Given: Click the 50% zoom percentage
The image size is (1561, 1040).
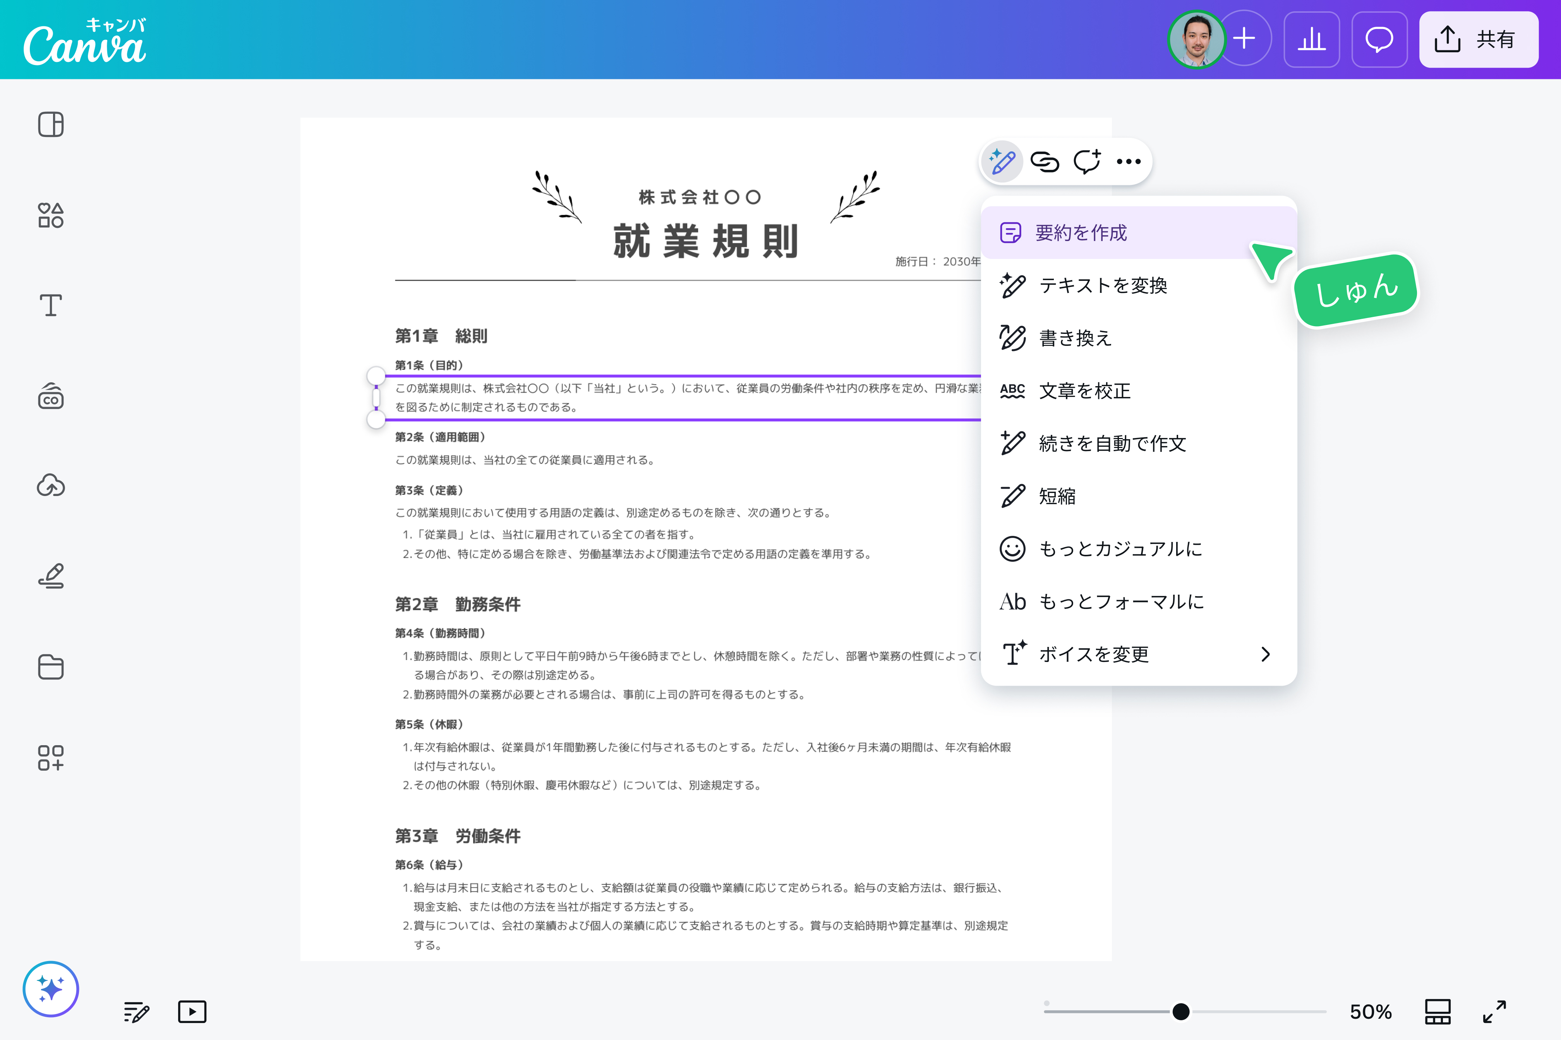Looking at the screenshot, I should [x=1371, y=1012].
